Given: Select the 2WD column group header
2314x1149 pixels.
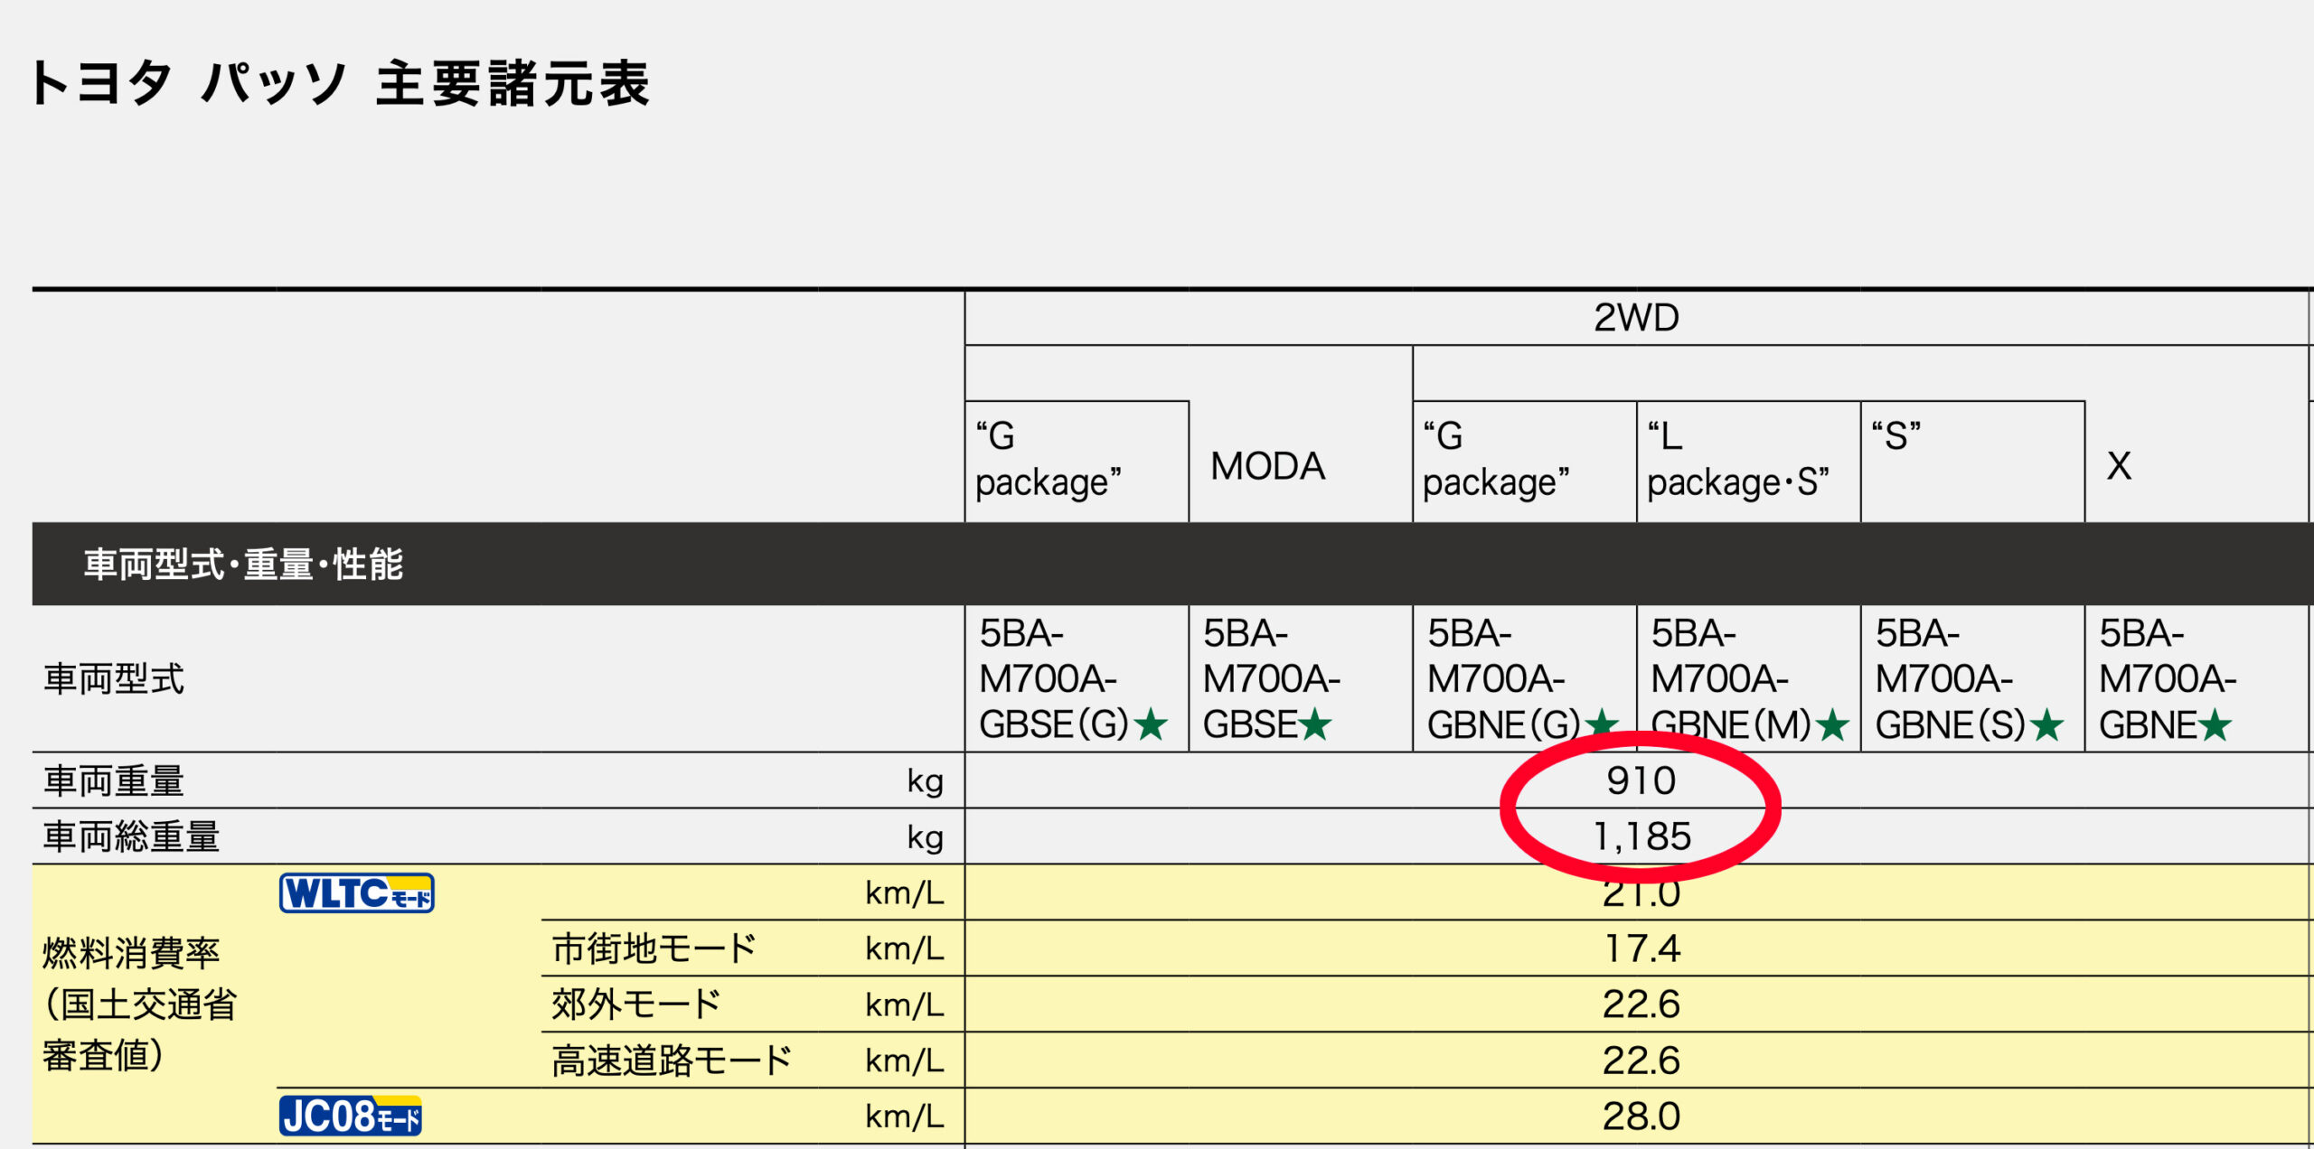Looking at the screenshot, I should [1636, 318].
